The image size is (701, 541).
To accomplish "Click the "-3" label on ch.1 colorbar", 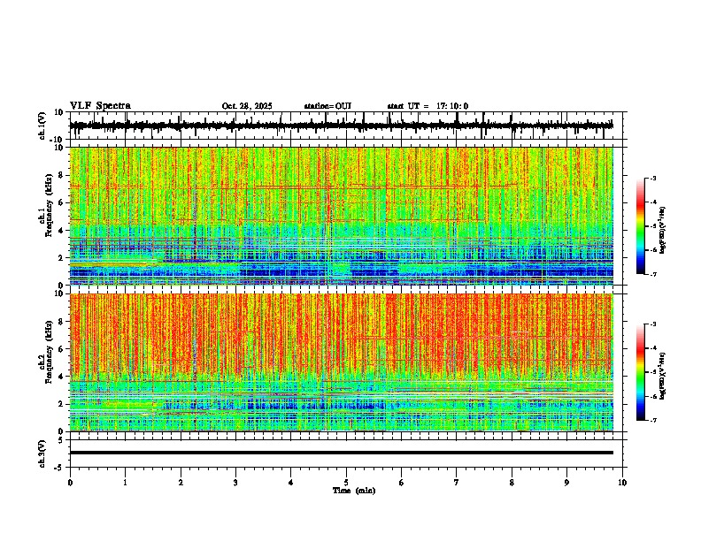I will 653,178.
